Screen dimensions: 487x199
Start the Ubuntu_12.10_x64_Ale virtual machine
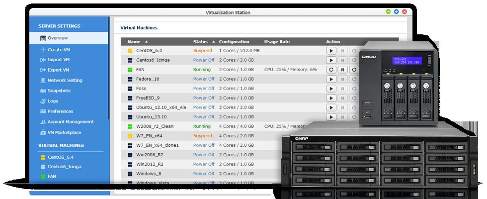331,107
